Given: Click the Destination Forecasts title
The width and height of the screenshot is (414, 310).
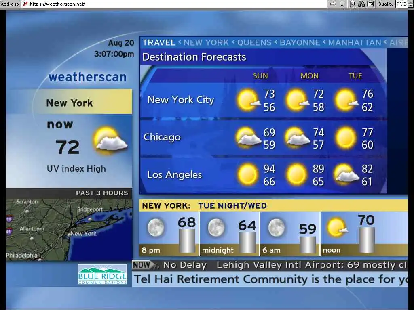Looking at the screenshot, I should 194,57.
